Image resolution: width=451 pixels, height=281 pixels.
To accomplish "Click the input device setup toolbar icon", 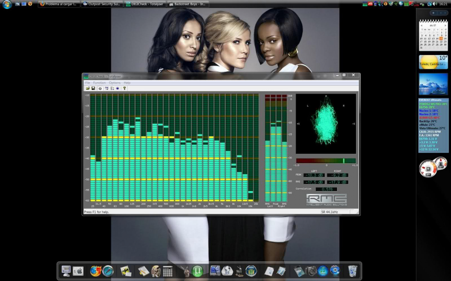I will coord(112,88).
